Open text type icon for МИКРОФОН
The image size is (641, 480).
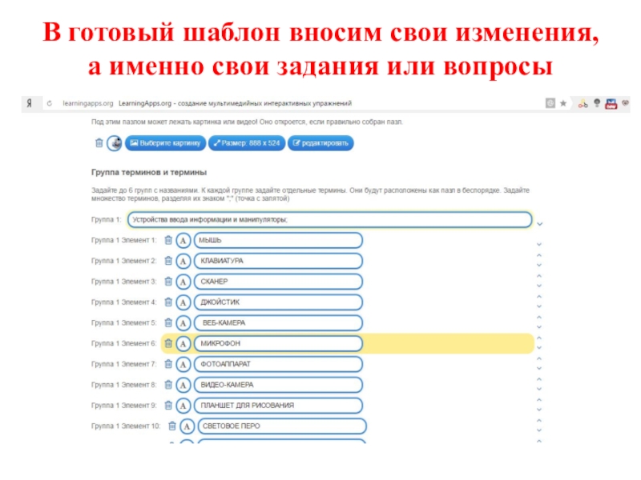183,344
